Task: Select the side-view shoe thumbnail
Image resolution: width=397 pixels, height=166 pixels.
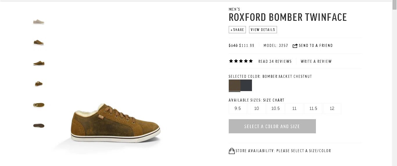Action: tap(39, 63)
